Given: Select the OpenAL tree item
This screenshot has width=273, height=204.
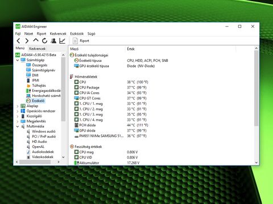Looking at the screenshot, I should point(38,147).
